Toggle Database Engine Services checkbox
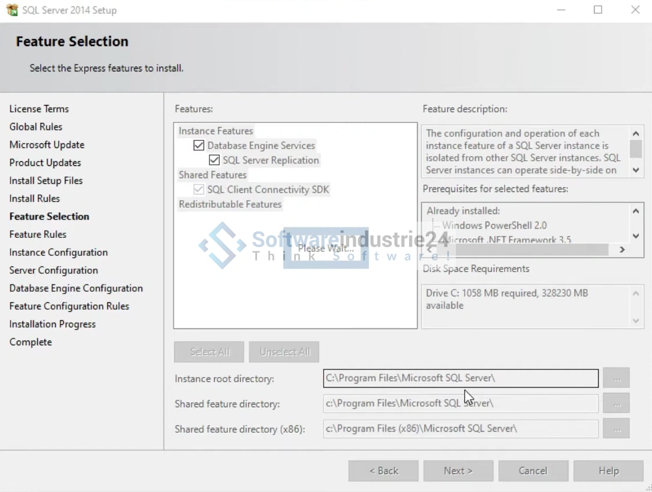Viewport: 652px width, 492px height. pos(199,146)
